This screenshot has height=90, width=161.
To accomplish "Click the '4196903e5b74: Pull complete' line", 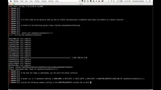I will pyautogui.click(x=20, y=50).
